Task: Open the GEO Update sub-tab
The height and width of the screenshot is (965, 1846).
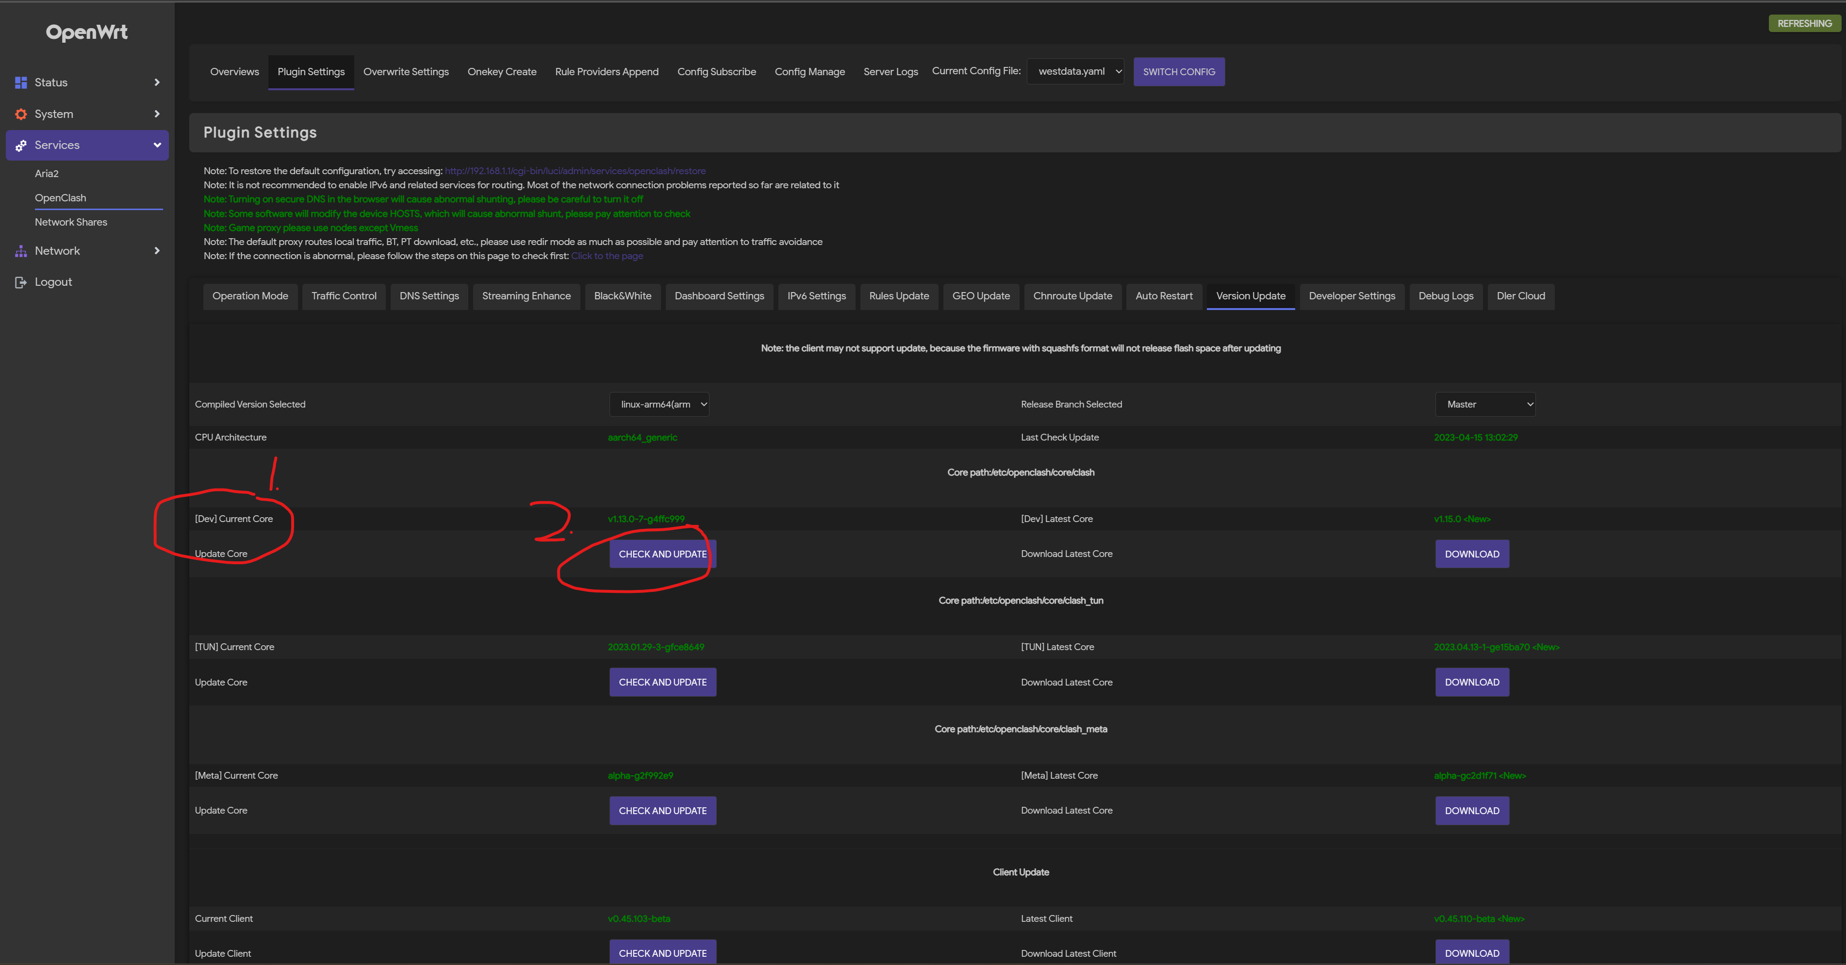Action: [x=981, y=296]
